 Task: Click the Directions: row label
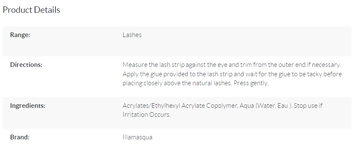[26, 65]
